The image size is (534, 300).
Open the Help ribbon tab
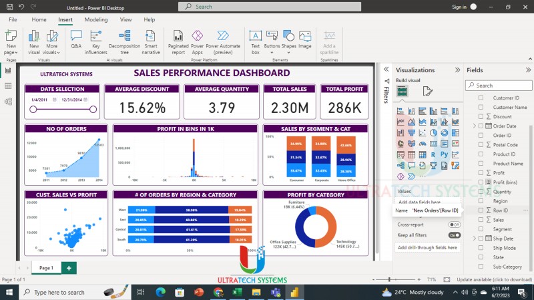149,19
